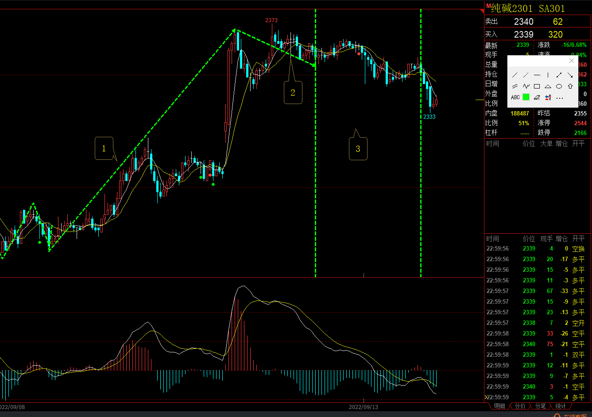
Task: Select the rectangle drawing tool
Action: click(537, 86)
